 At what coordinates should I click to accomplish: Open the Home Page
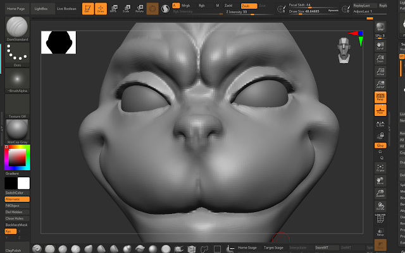(x=16, y=9)
